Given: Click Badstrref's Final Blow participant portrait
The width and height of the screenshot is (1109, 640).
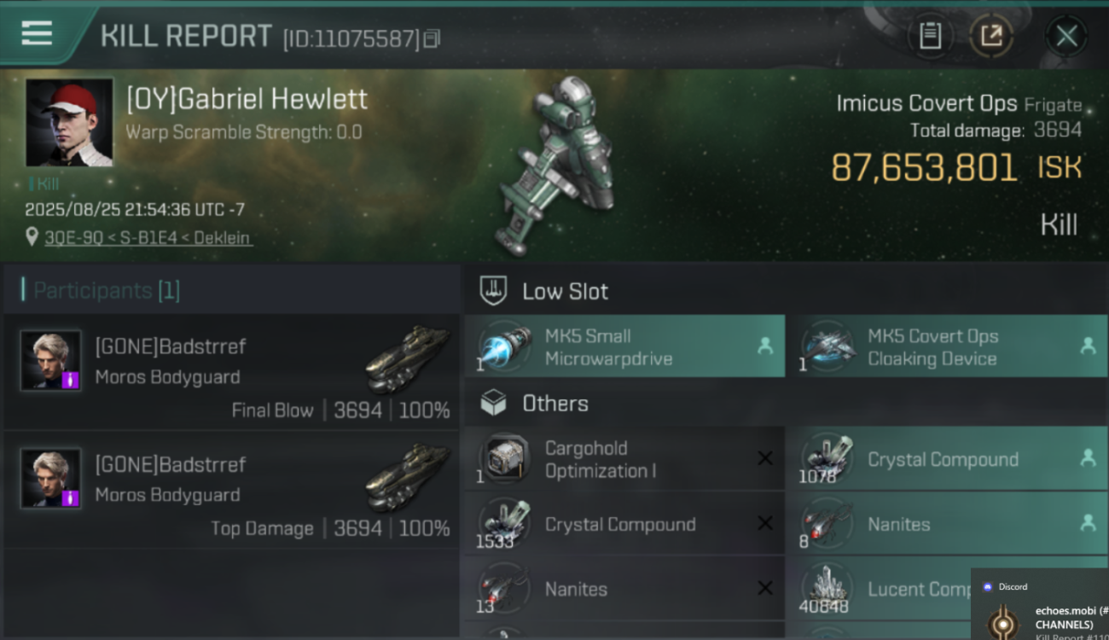Looking at the screenshot, I should click(x=50, y=360).
